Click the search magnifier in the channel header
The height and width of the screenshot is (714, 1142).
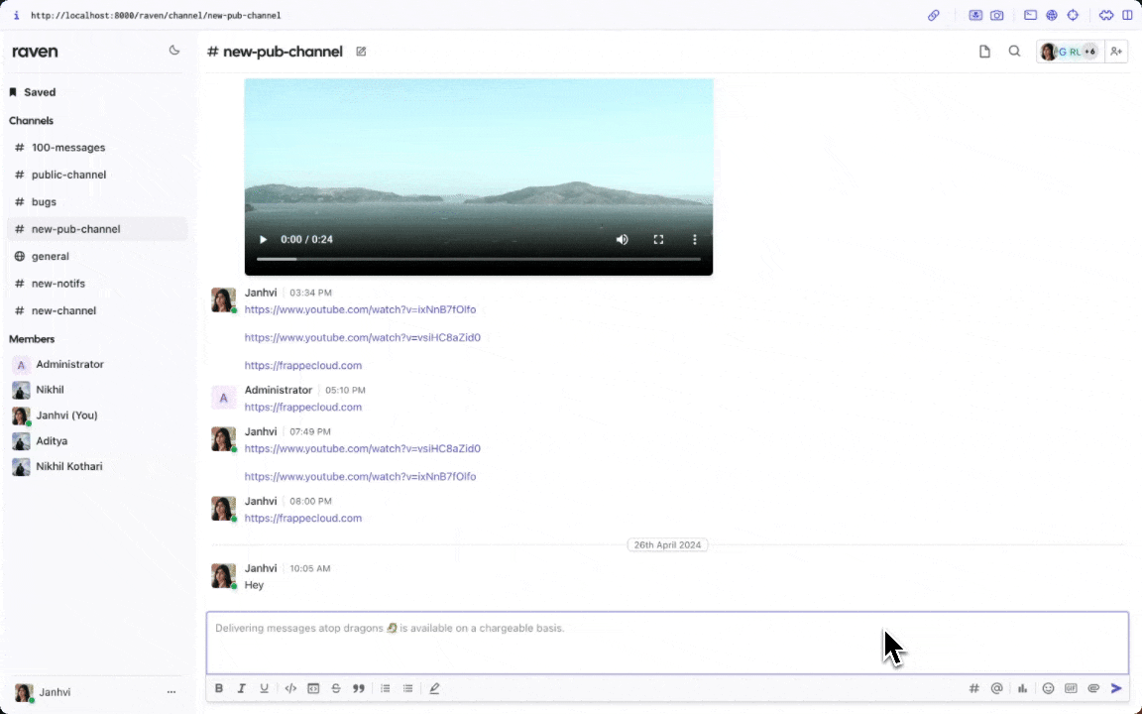(x=1014, y=52)
